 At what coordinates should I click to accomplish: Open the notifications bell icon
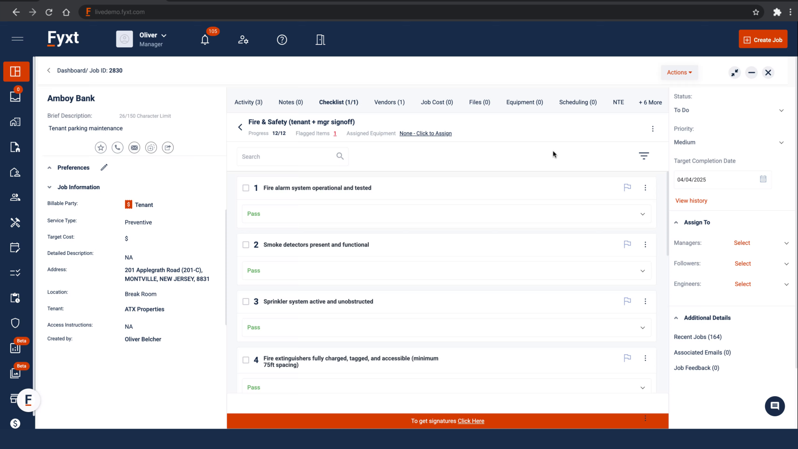pos(205,40)
